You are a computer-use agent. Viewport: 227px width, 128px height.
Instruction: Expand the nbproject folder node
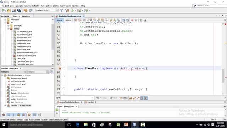click(5, 20)
